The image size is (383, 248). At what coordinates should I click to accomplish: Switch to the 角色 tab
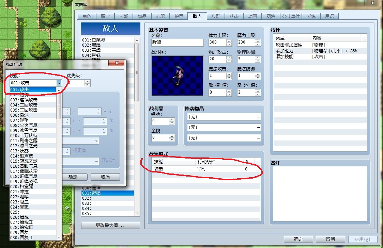[x=87, y=16]
